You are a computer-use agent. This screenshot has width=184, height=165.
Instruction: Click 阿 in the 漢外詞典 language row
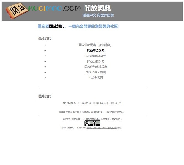coord(112,103)
